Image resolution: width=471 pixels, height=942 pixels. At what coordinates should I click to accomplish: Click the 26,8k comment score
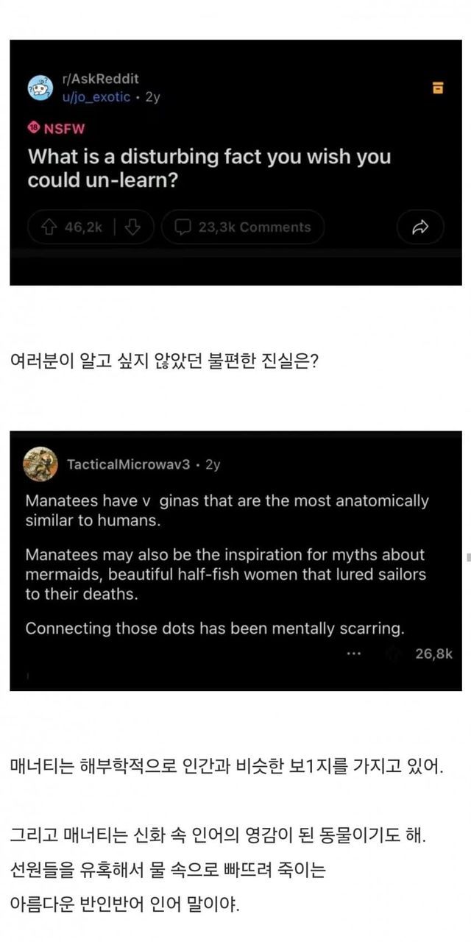pyautogui.click(x=433, y=654)
